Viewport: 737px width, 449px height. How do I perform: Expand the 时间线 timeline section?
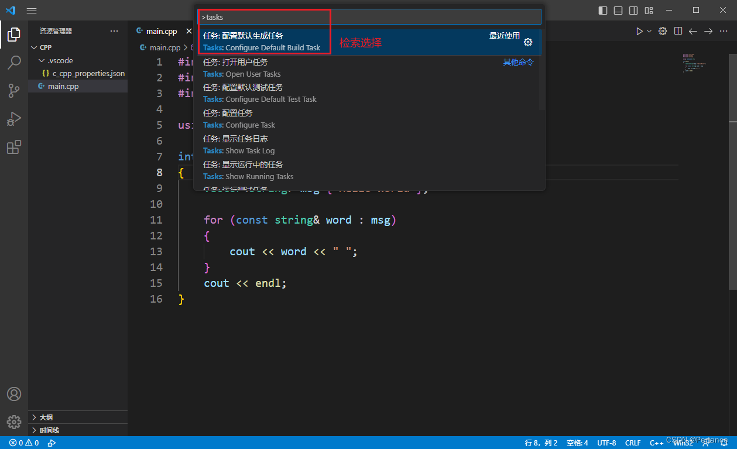[x=78, y=430]
